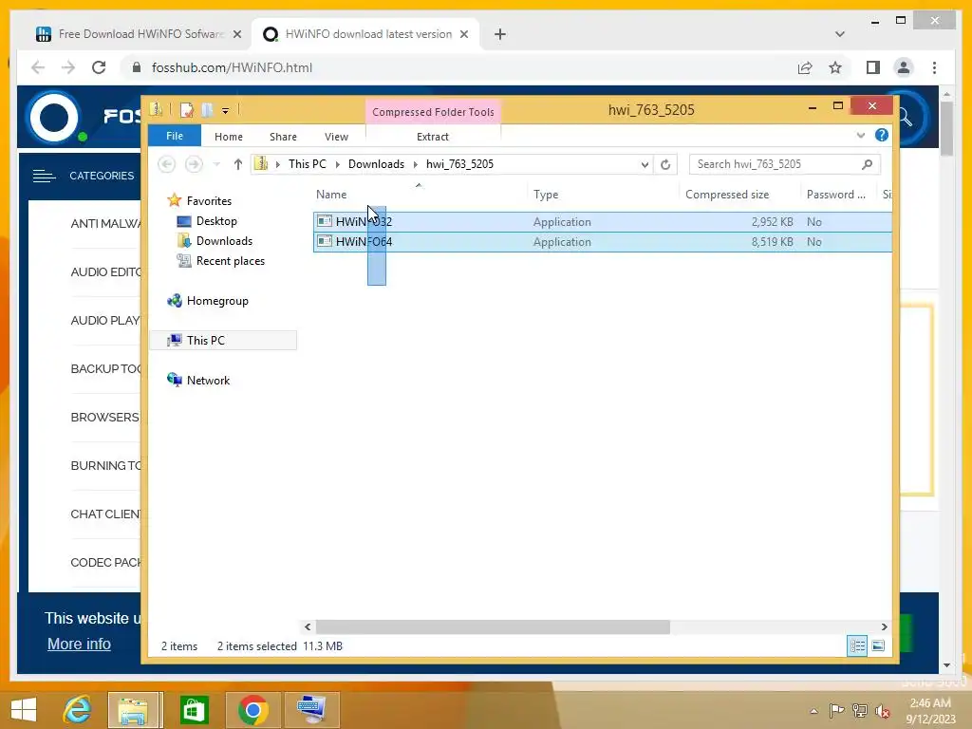Switch to Details view layout icon
The image size is (972, 729).
[x=857, y=645]
